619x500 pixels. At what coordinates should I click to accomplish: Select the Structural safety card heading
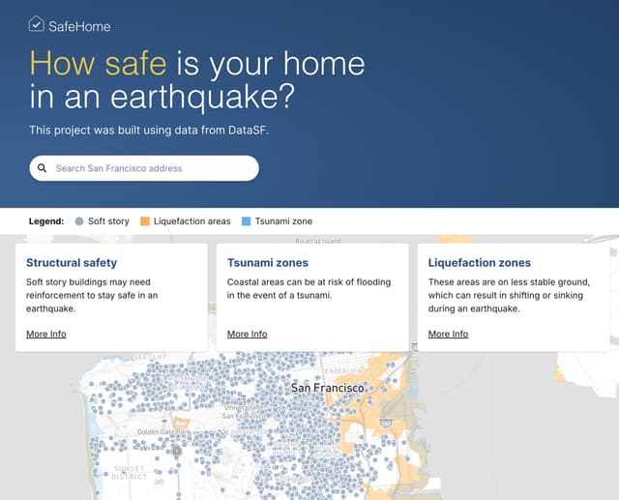pyautogui.click(x=72, y=262)
